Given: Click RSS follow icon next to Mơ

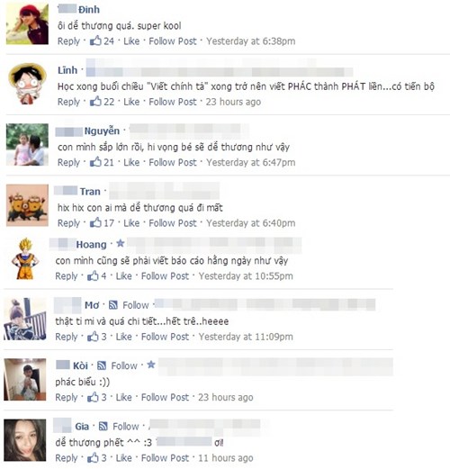Looking at the screenshot, I should click(113, 305).
